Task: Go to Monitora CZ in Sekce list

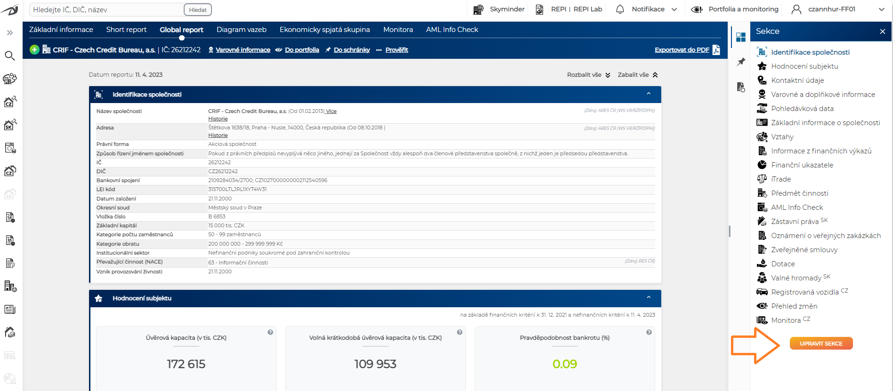Action: [790, 320]
